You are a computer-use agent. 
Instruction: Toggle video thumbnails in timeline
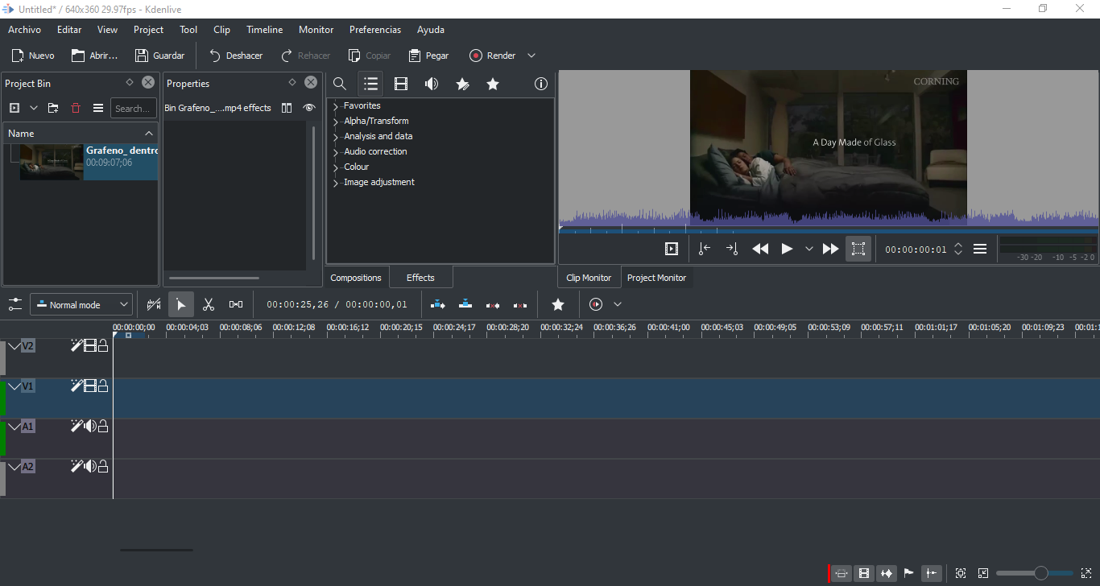tap(864, 573)
